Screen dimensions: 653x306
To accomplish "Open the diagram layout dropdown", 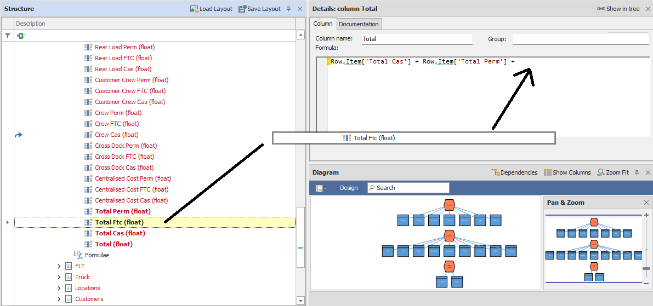I will pyautogui.click(x=321, y=188).
